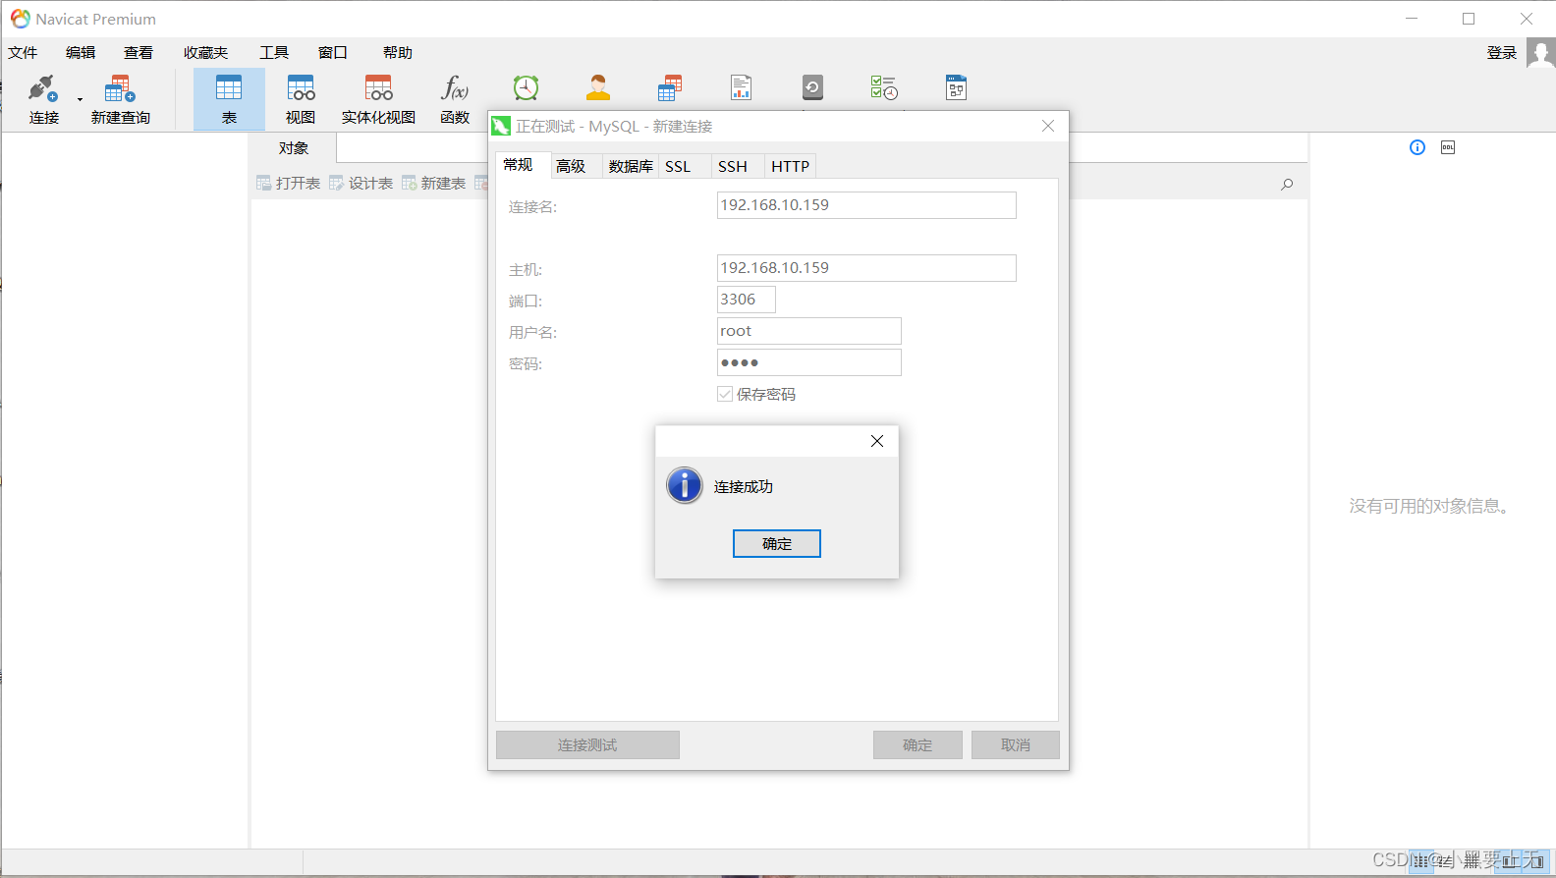Click the search magnifier icon
Image resolution: width=1556 pixels, height=878 pixels.
click(x=1287, y=184)
